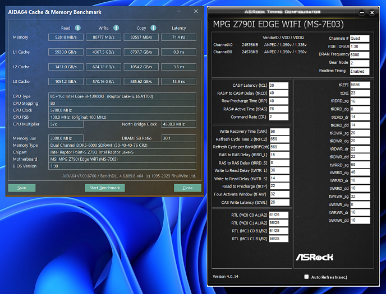This screenshot has width=386, height=294.
Task: Click the tWRWR_dd value field
Action: coord(360,220)
